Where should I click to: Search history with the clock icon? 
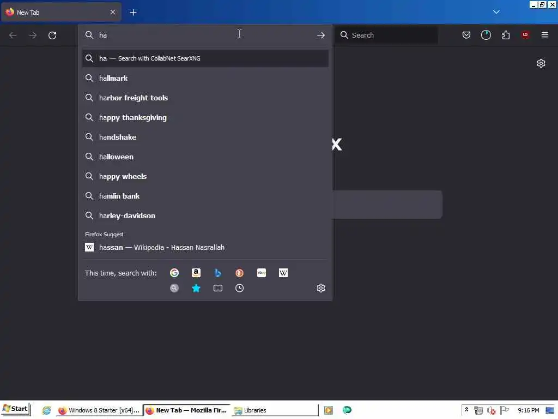[x=240, y=288]
